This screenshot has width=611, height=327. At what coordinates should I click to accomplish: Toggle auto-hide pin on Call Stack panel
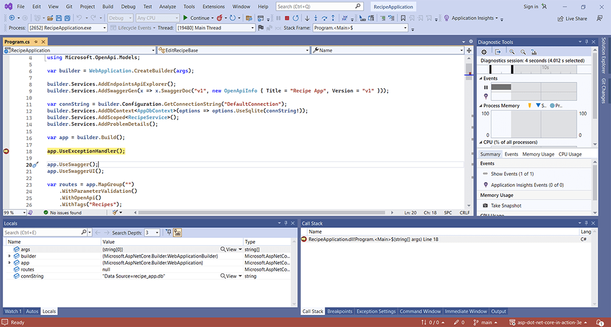click(x=586, y=223)
